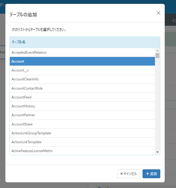The height and width of the screenshot is (188, 176).
Task: Select AcceptedEventRelation in the table list
Action: 82,52
